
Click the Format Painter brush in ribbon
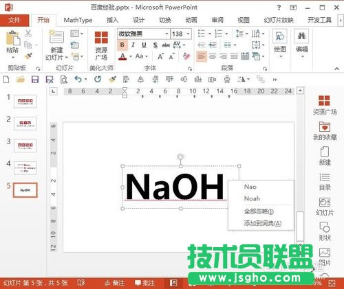coord(28,56)
